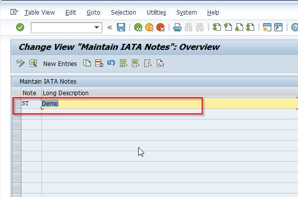Save with the floppy disk icon
This screenshot has height=197, width=298.
pyautogui.click(x=121, y=27)
